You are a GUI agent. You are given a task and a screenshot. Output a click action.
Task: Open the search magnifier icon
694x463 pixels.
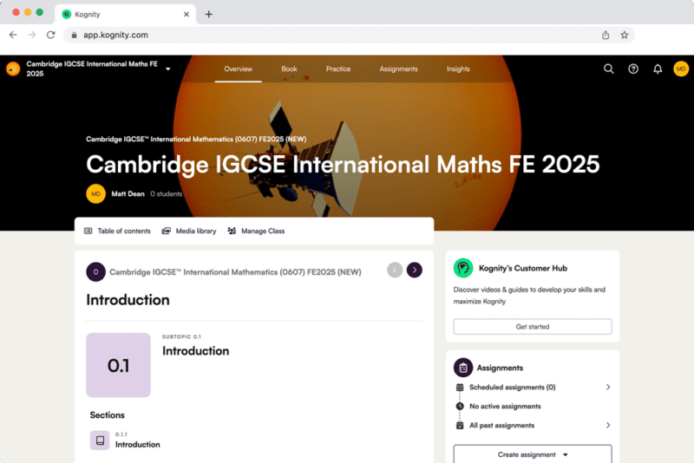click(x=609, y=68)
